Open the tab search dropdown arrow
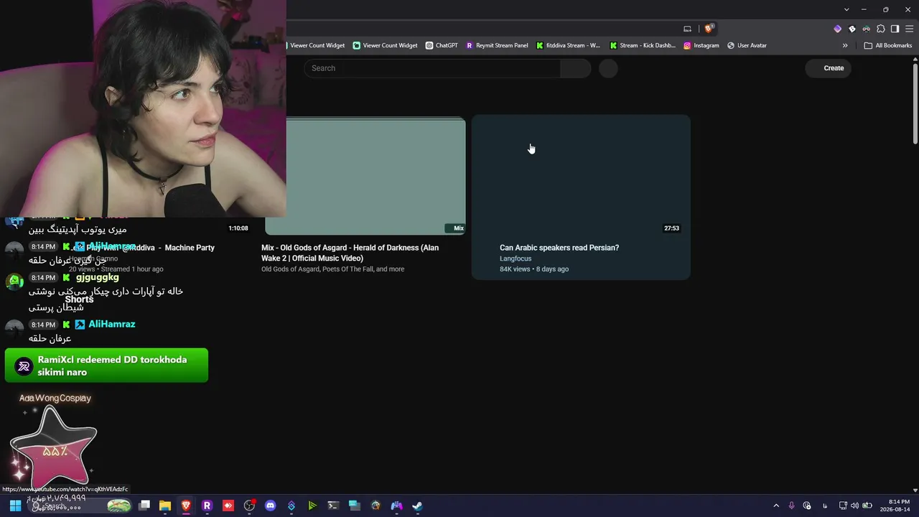 click(846, 9)
